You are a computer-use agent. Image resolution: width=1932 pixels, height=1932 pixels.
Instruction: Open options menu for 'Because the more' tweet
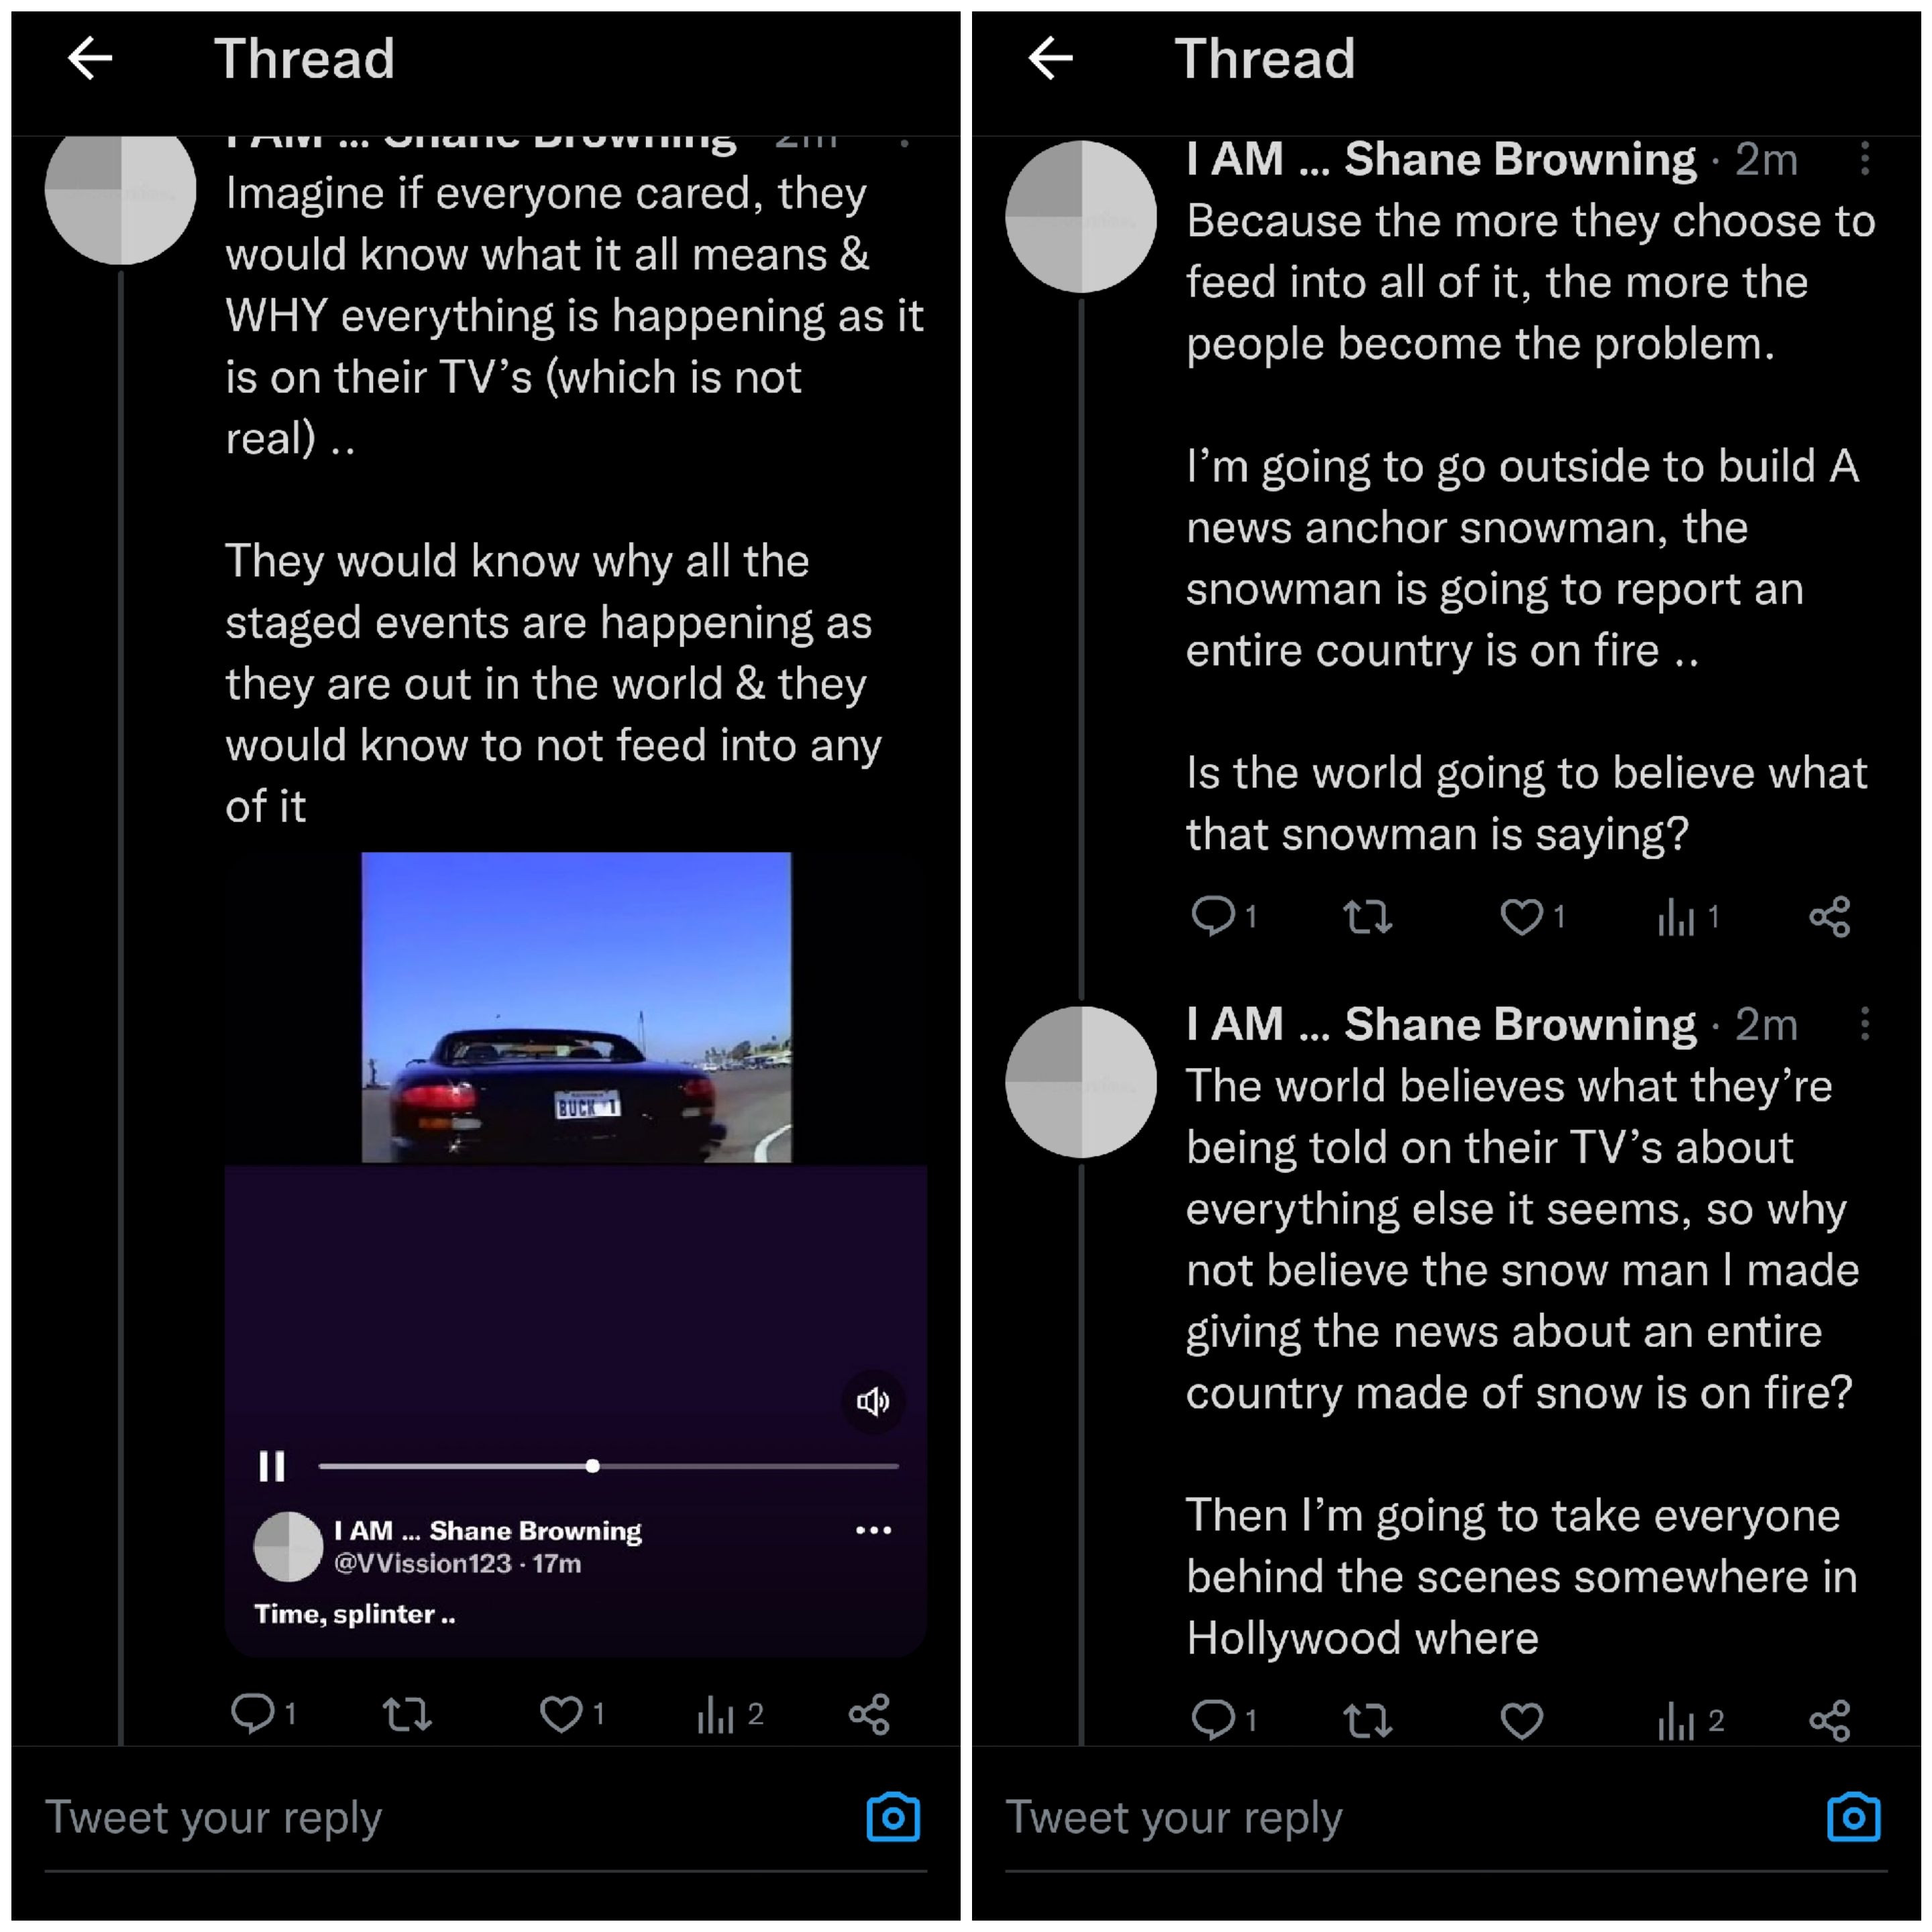(1865, 159)
